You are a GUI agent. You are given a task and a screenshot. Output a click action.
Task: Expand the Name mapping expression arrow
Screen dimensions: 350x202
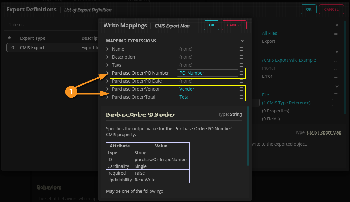pos(108,49)
